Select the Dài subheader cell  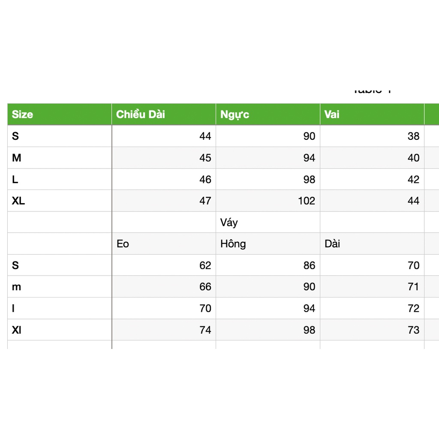(x=372, y=244)
